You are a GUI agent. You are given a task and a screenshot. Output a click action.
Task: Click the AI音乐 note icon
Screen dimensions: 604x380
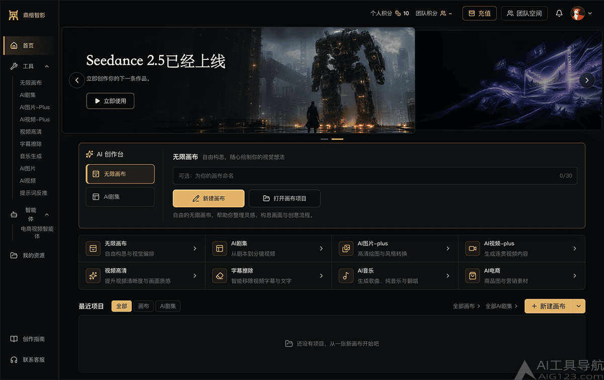pyautogui.click(x=346, y=276)
